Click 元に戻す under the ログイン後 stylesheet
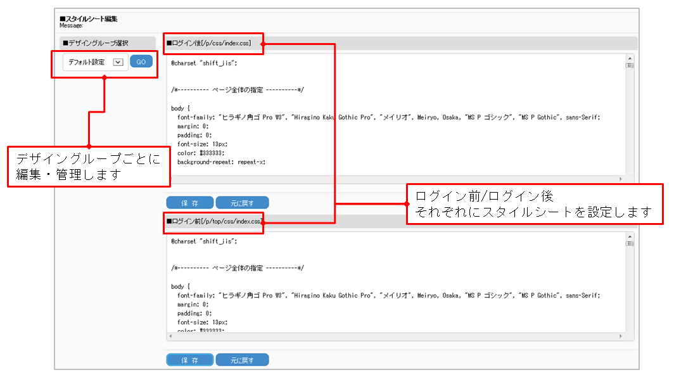 (242, 203)
